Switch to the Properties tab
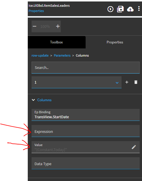The width and height of the screenshot is (142, 181). [x=115, y=42]
